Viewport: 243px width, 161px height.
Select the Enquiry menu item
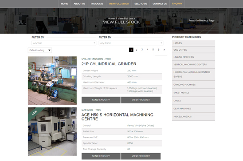pyautogui.click(x=177, y=4)
